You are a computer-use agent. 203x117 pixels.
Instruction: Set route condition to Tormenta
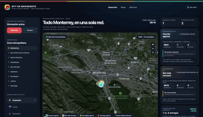[x=22, y=114]
